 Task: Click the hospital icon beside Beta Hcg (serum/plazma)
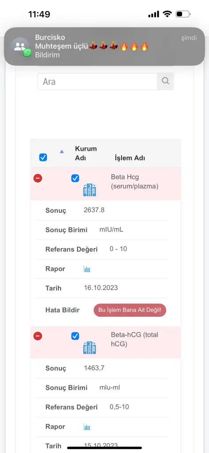coord(90,190)
